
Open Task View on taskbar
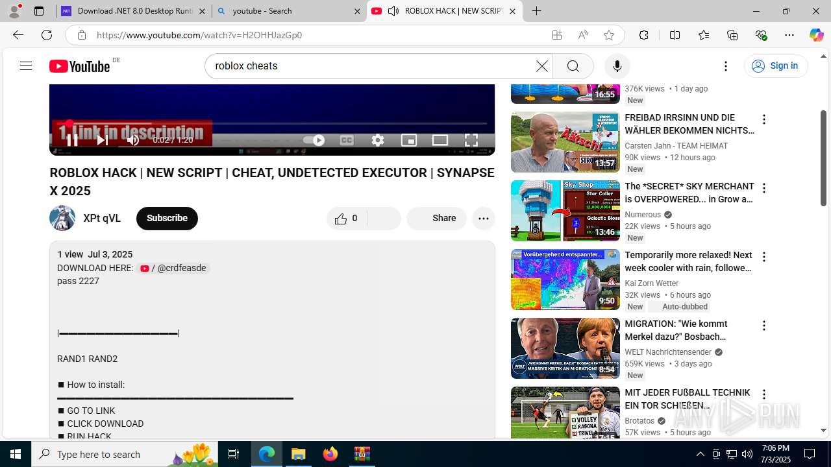(234, 454)
